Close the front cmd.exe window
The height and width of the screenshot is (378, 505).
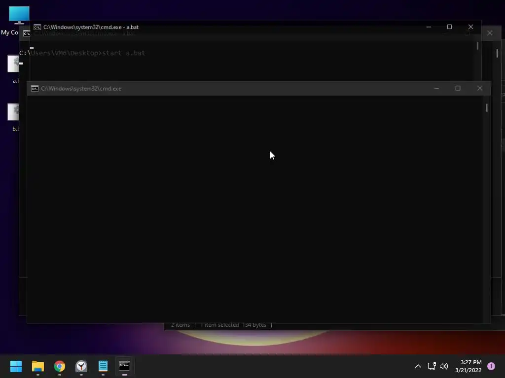(x=479, y=89)
